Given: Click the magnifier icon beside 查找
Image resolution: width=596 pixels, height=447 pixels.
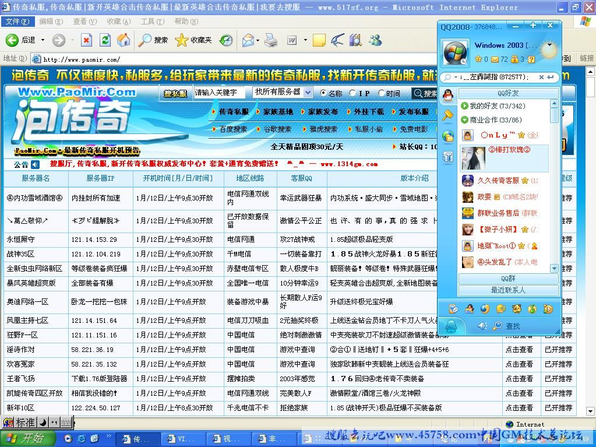Looking at the screenshot, I should [x=498, y=325].
